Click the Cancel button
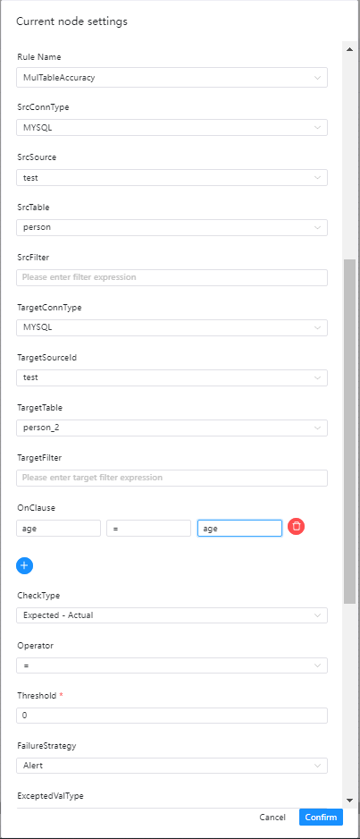Viewport: 360px width, 839px height. pyautogui.click(x=272, y=817)
